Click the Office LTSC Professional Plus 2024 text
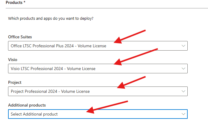Screen dimensions: 208x129 coord(58,46)
